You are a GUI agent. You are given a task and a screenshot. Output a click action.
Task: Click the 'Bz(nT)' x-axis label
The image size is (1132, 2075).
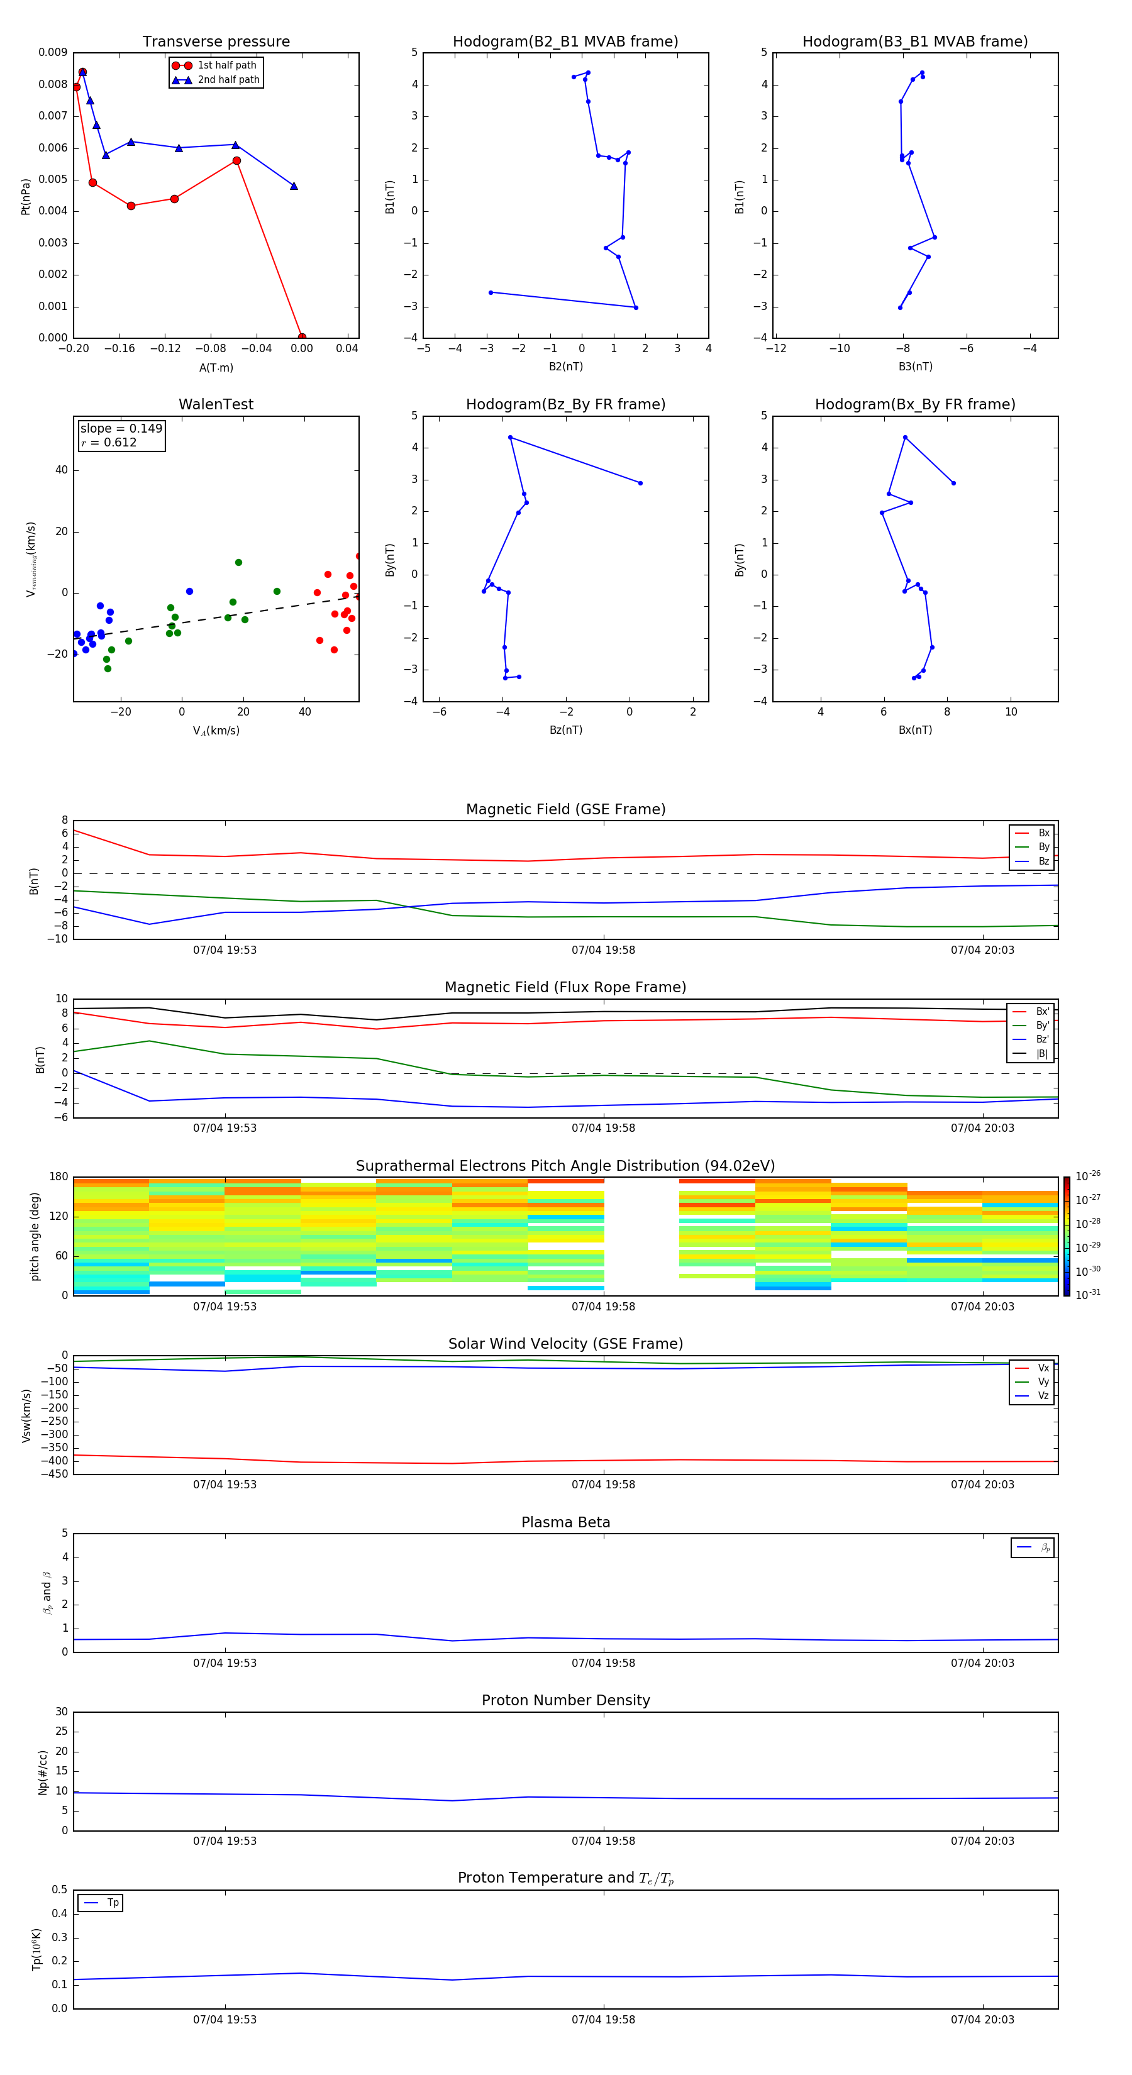[x=565, y=730]
